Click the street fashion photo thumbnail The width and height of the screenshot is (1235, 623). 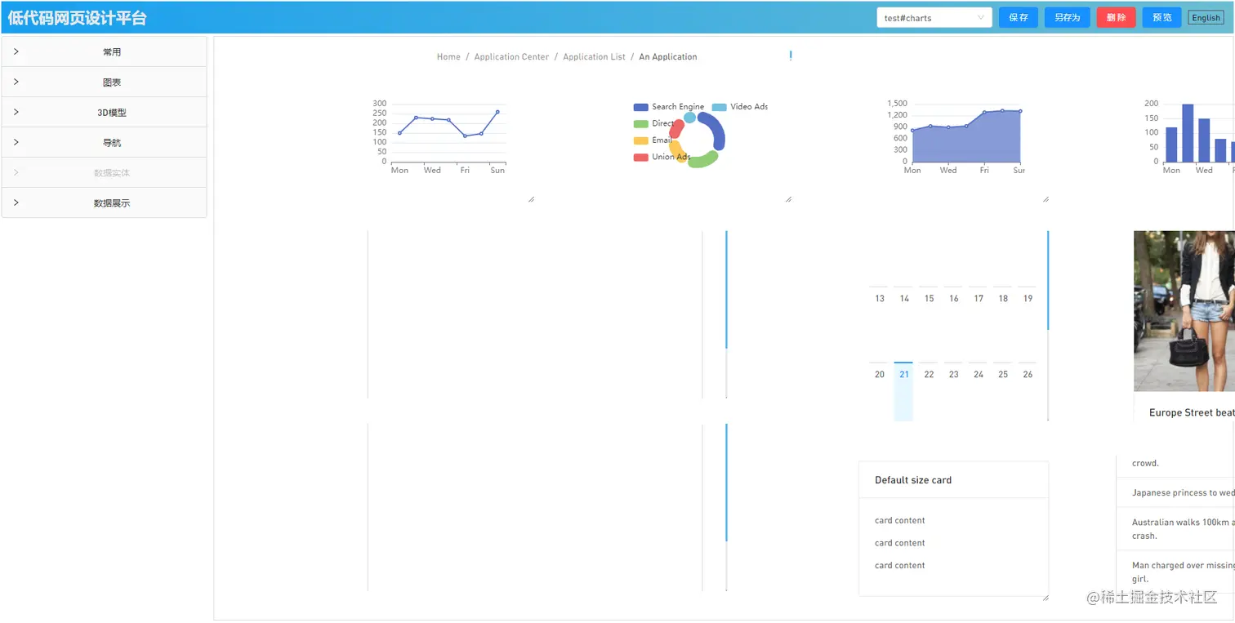pos(1184,311)
